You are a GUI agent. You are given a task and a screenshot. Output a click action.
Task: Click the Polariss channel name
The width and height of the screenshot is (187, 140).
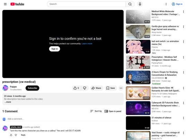coord(155,47)
